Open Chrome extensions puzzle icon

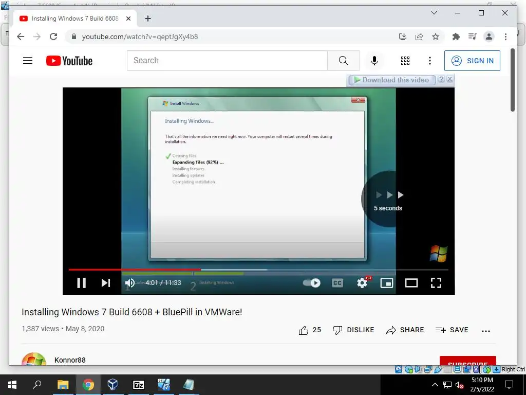coord(456,37)
